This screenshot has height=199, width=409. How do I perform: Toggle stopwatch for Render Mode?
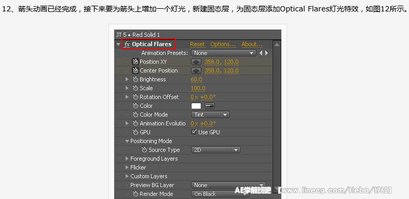coord(135,194)
